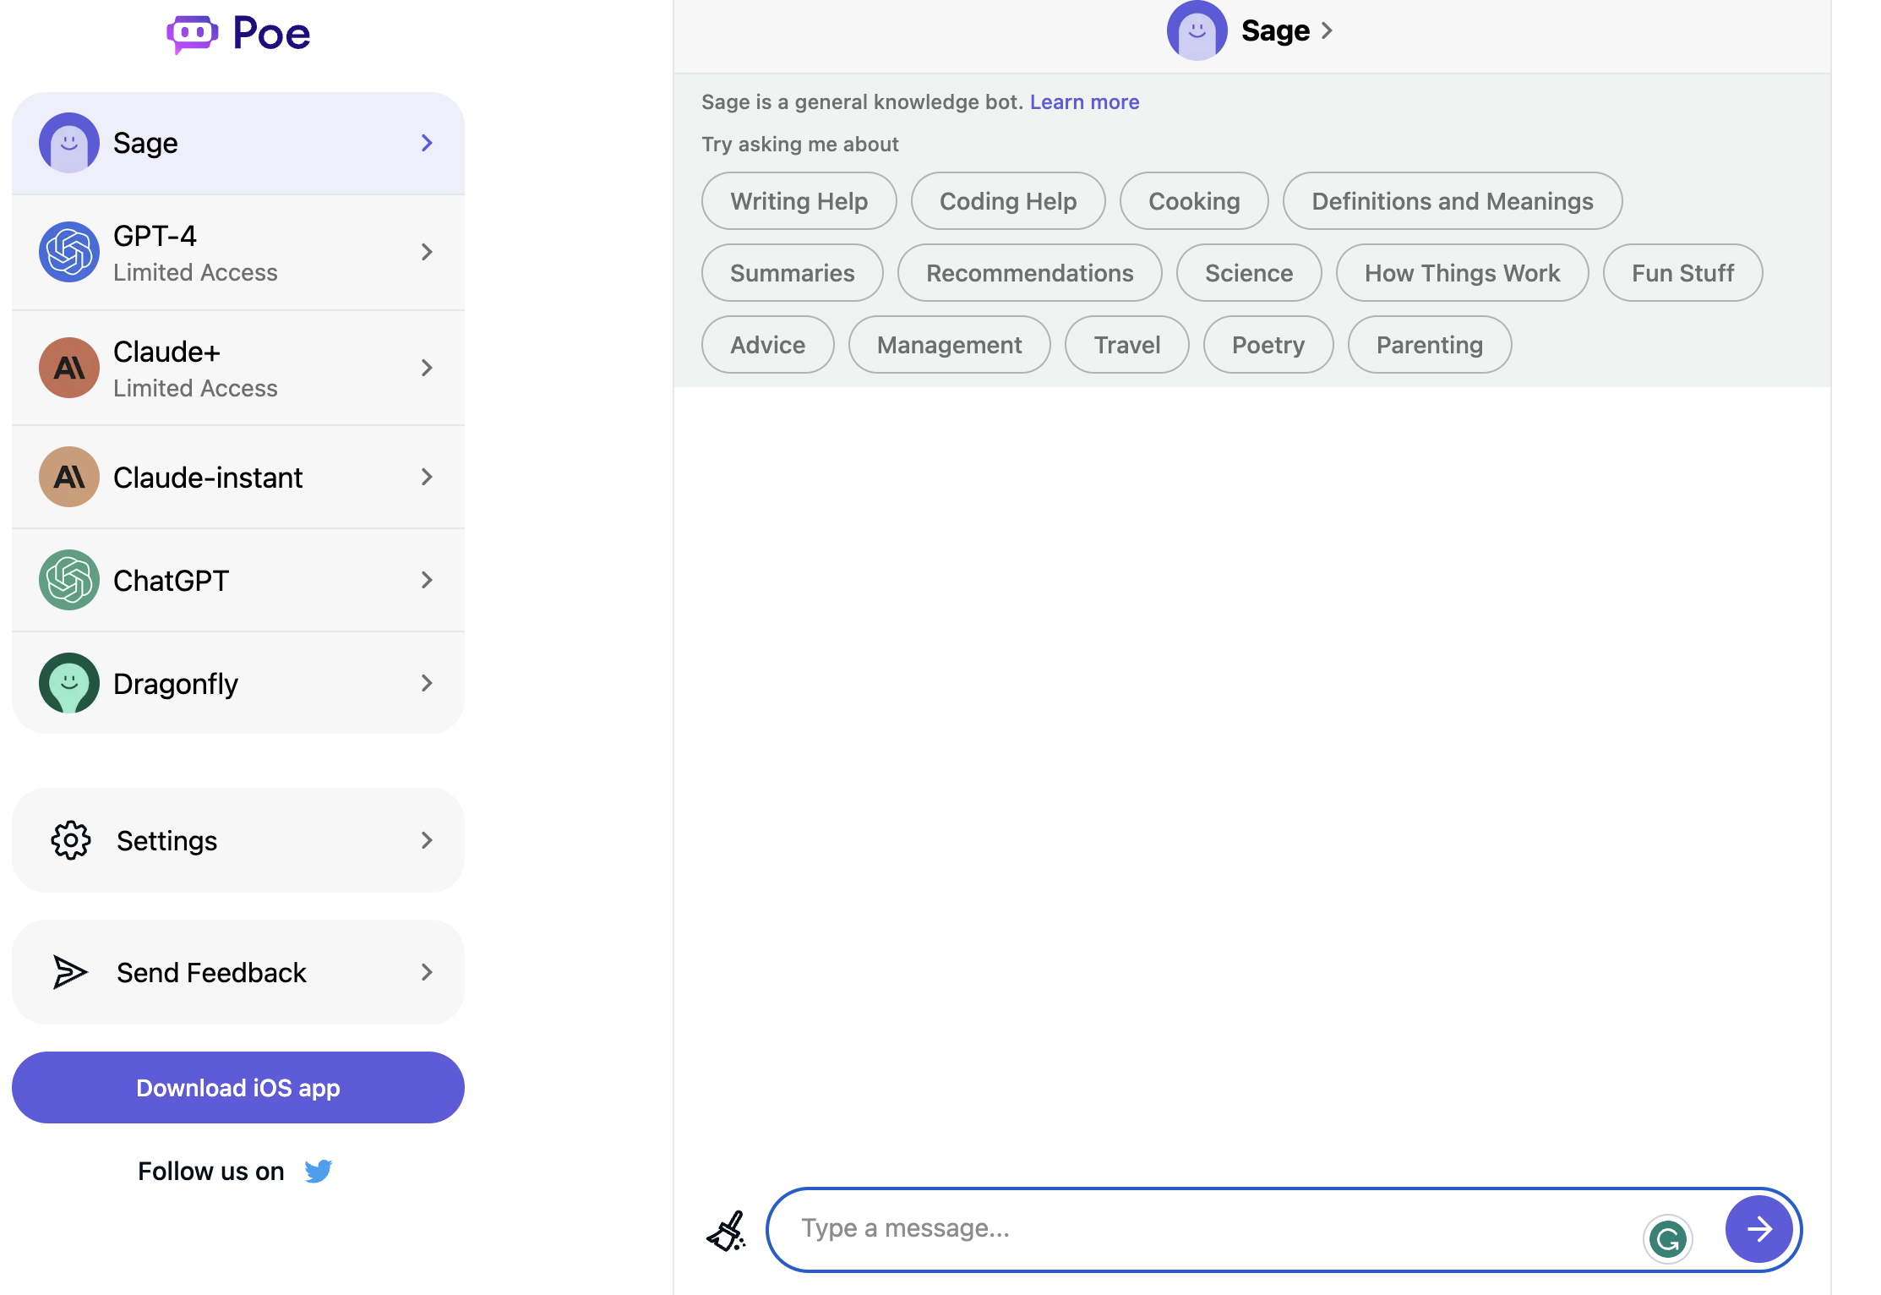Switch to the Claude-instant bot
1881x1295 pixels.
pyautogui.click(x=238, y=477)
